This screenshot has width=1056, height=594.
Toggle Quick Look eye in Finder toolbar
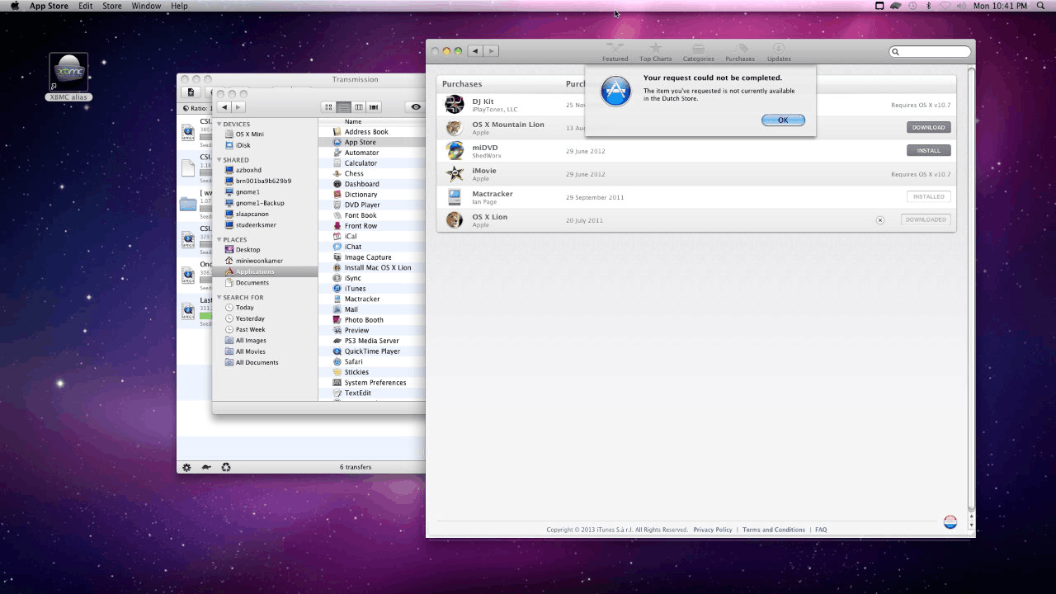(x=416, y=107)
